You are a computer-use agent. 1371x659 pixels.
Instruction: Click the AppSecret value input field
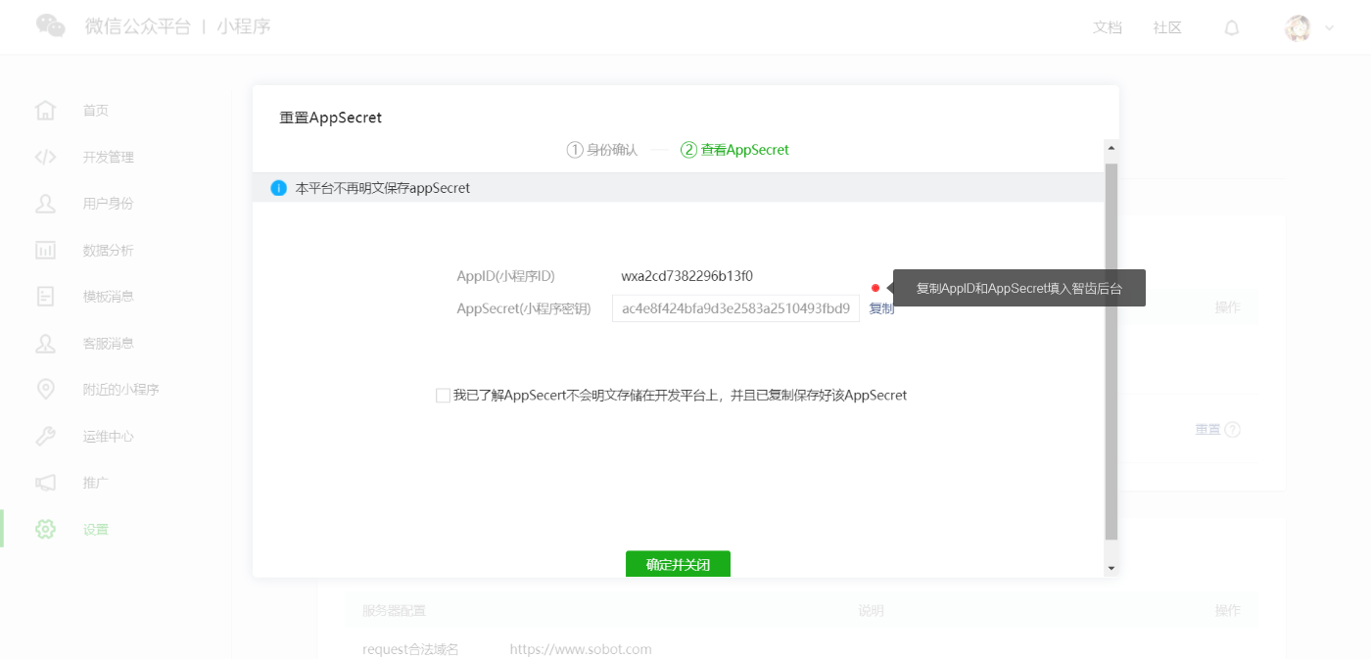click(x=735, y=308)
